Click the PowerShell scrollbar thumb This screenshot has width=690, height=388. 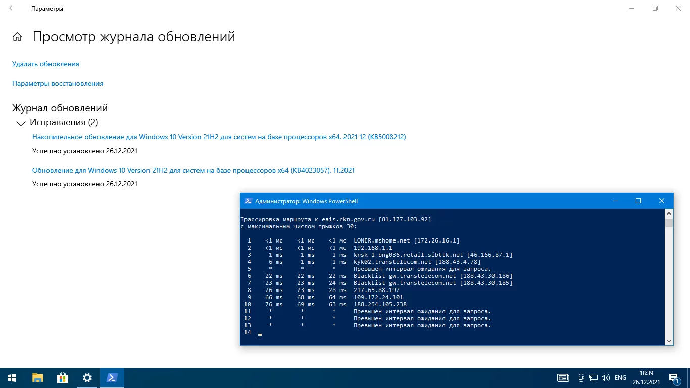(669, 223)
